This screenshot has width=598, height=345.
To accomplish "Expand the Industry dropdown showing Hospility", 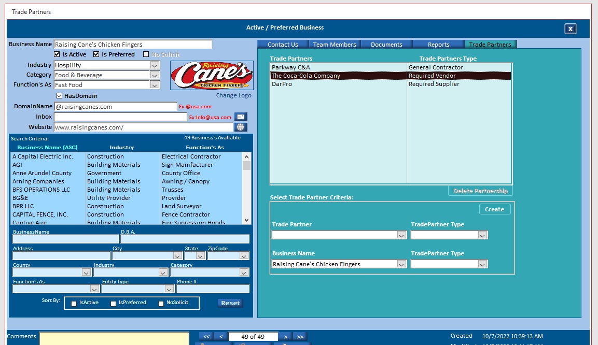I will (x=155, y=65).
